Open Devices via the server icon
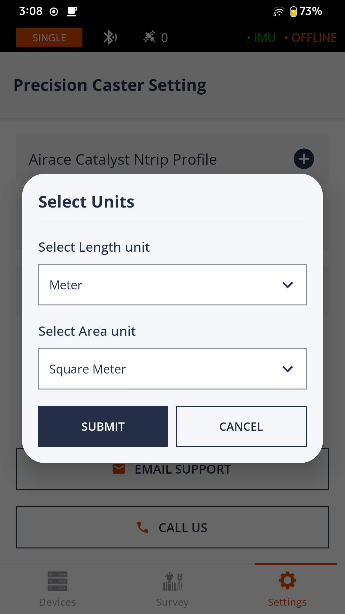345x614 pixels. click(x=57, y=581)
